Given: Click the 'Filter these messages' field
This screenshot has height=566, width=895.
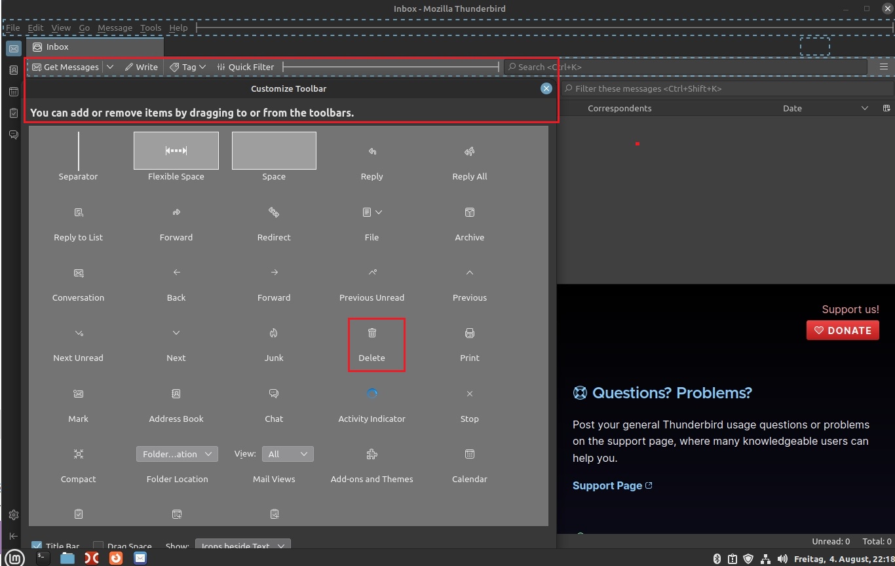Looking at the screenshot, I should [x=727, y=88].
